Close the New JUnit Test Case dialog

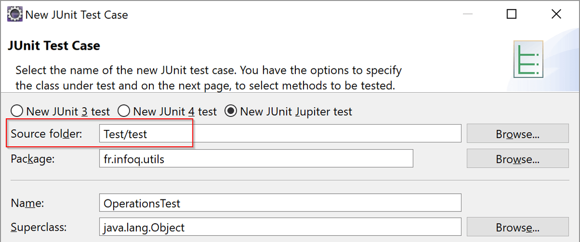556,14
